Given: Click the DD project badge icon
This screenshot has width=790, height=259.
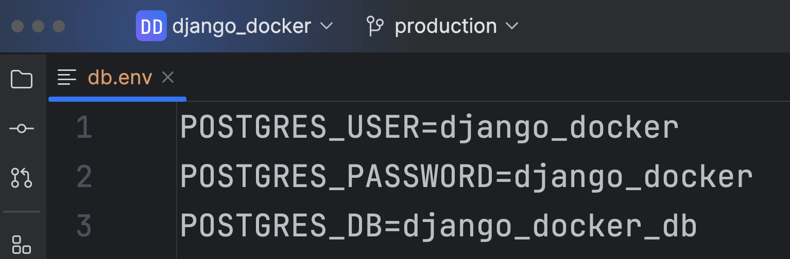Looking at the screenshot, I should pos(151,26).
